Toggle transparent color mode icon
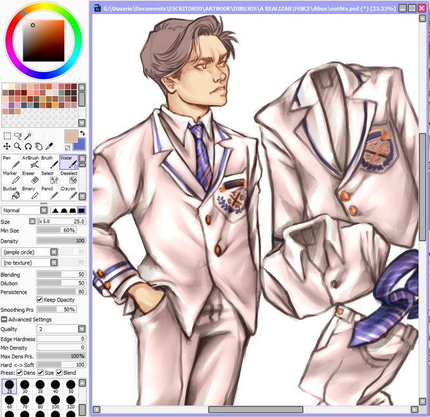This screenshot has width=430, height=417. tap(68, 148)
